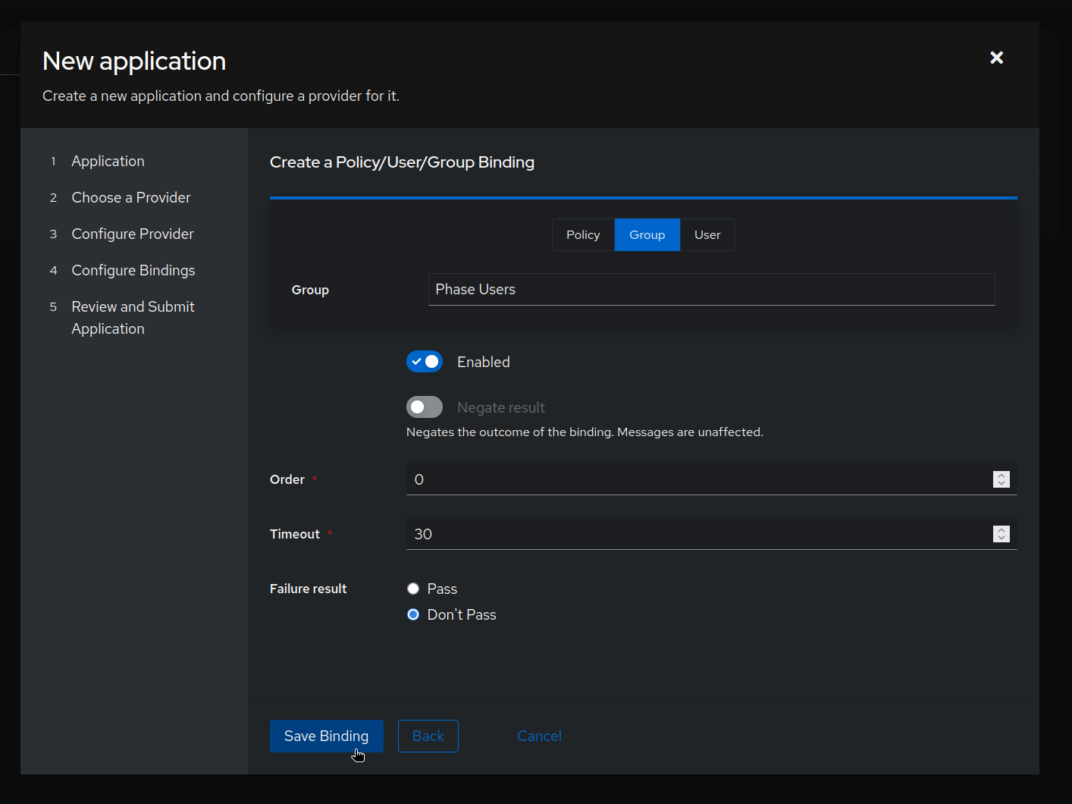1072x804 pixels.
Task: Select Configure Bindings step
Action: coord(133,270)
